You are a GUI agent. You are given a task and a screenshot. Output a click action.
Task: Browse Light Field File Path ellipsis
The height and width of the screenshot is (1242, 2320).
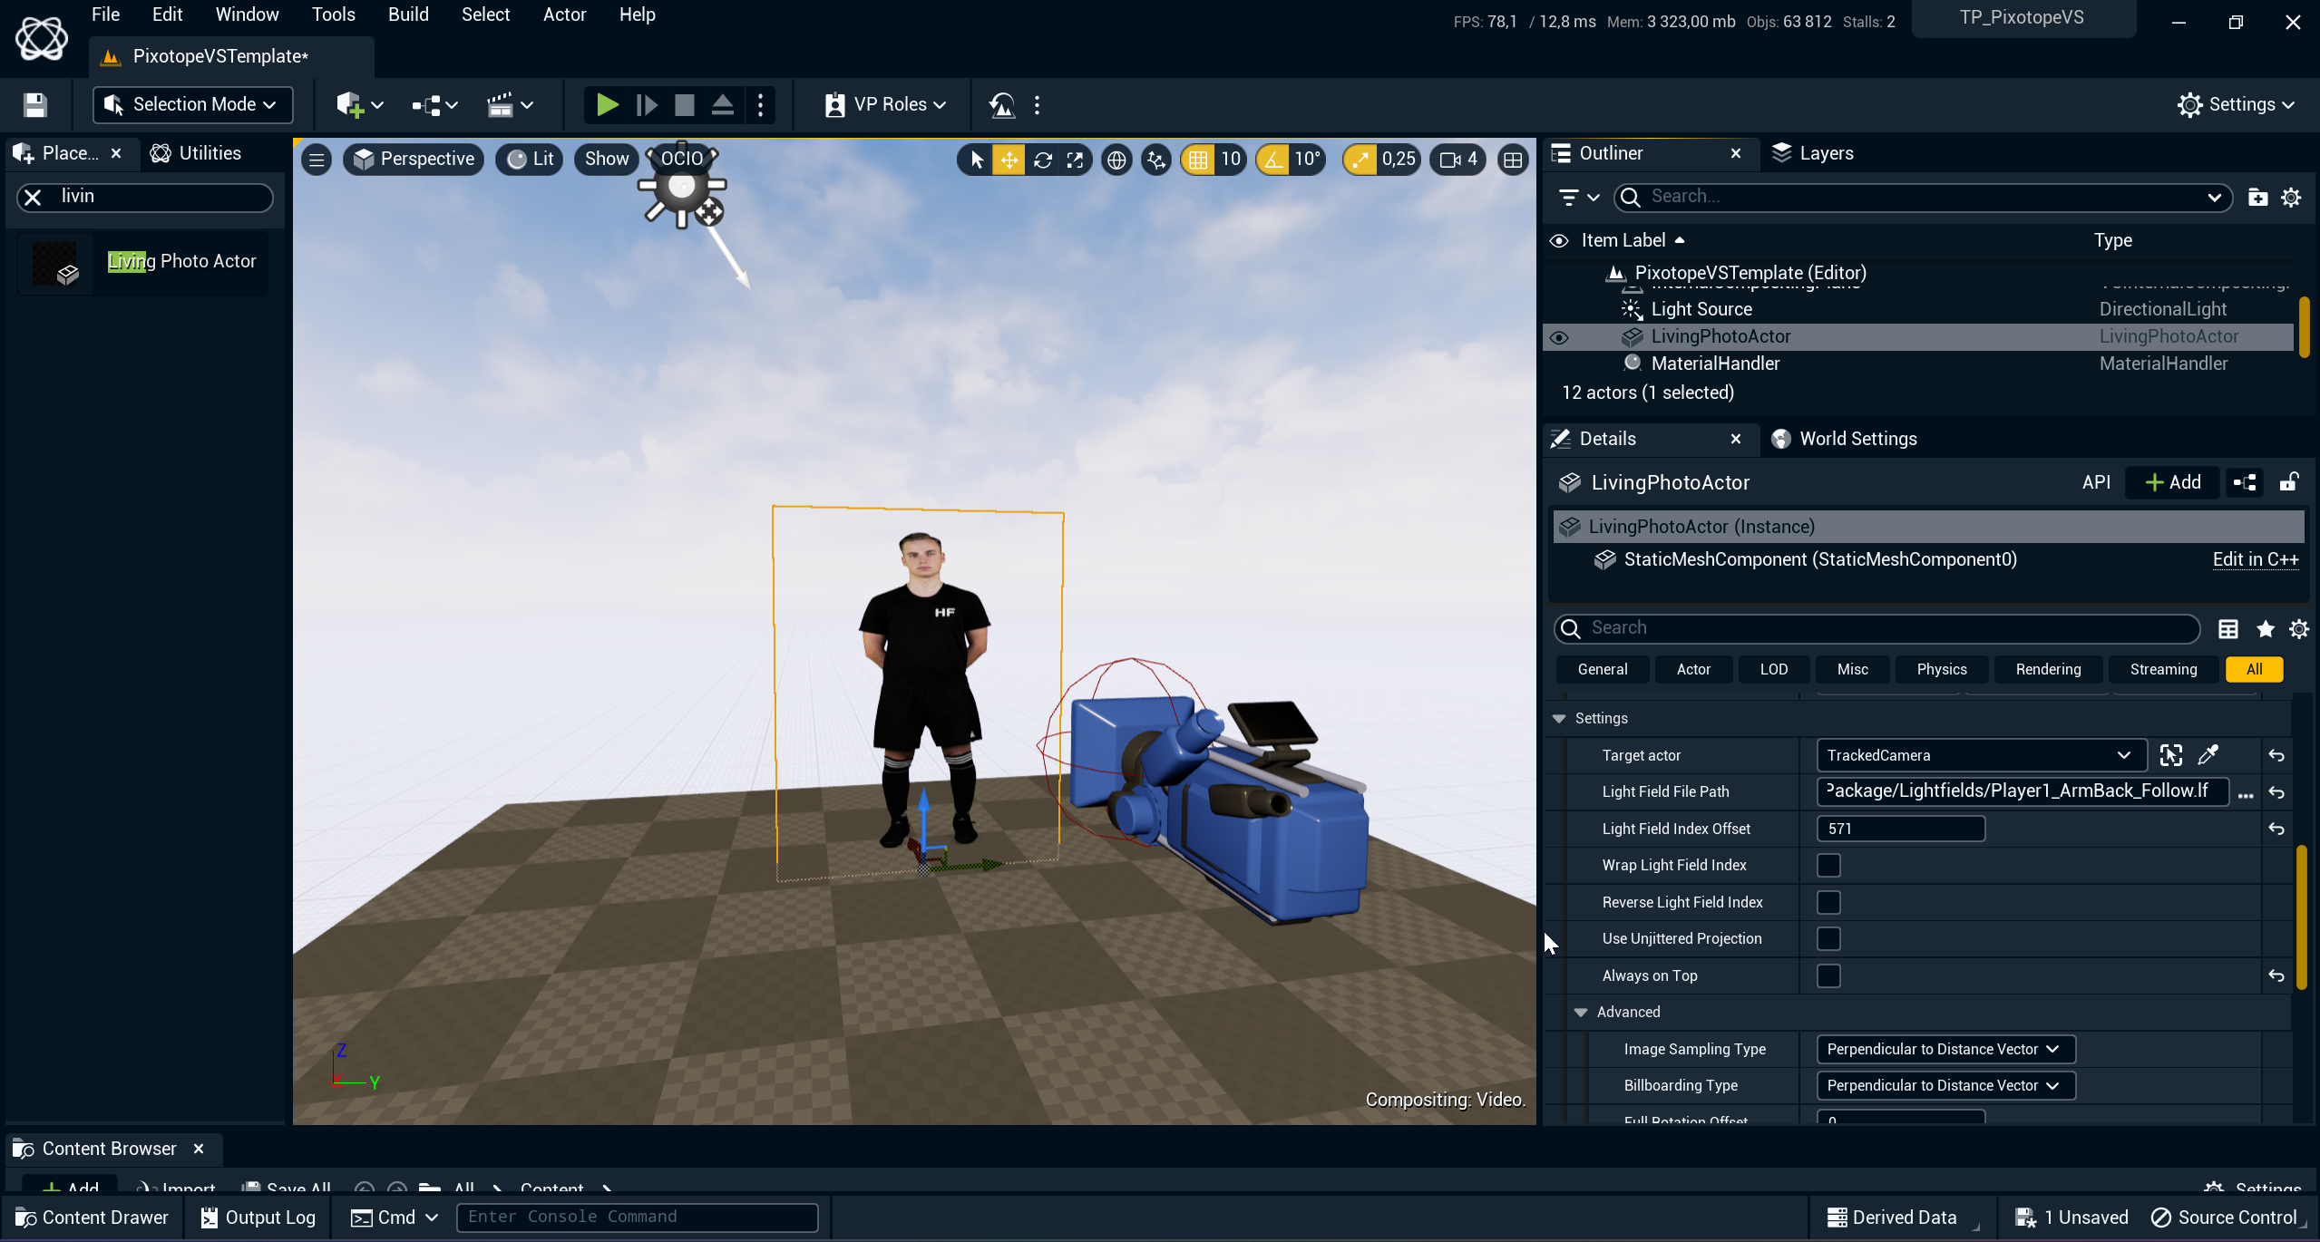point(2246,793)
